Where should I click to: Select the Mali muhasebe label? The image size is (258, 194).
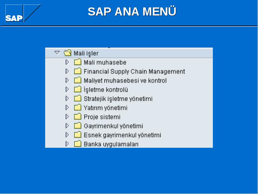coord(105,62)
